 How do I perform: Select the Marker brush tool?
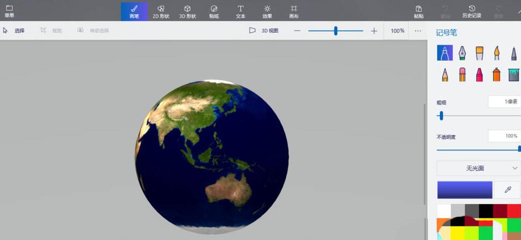pyautogui.click(x=445, y=53)
